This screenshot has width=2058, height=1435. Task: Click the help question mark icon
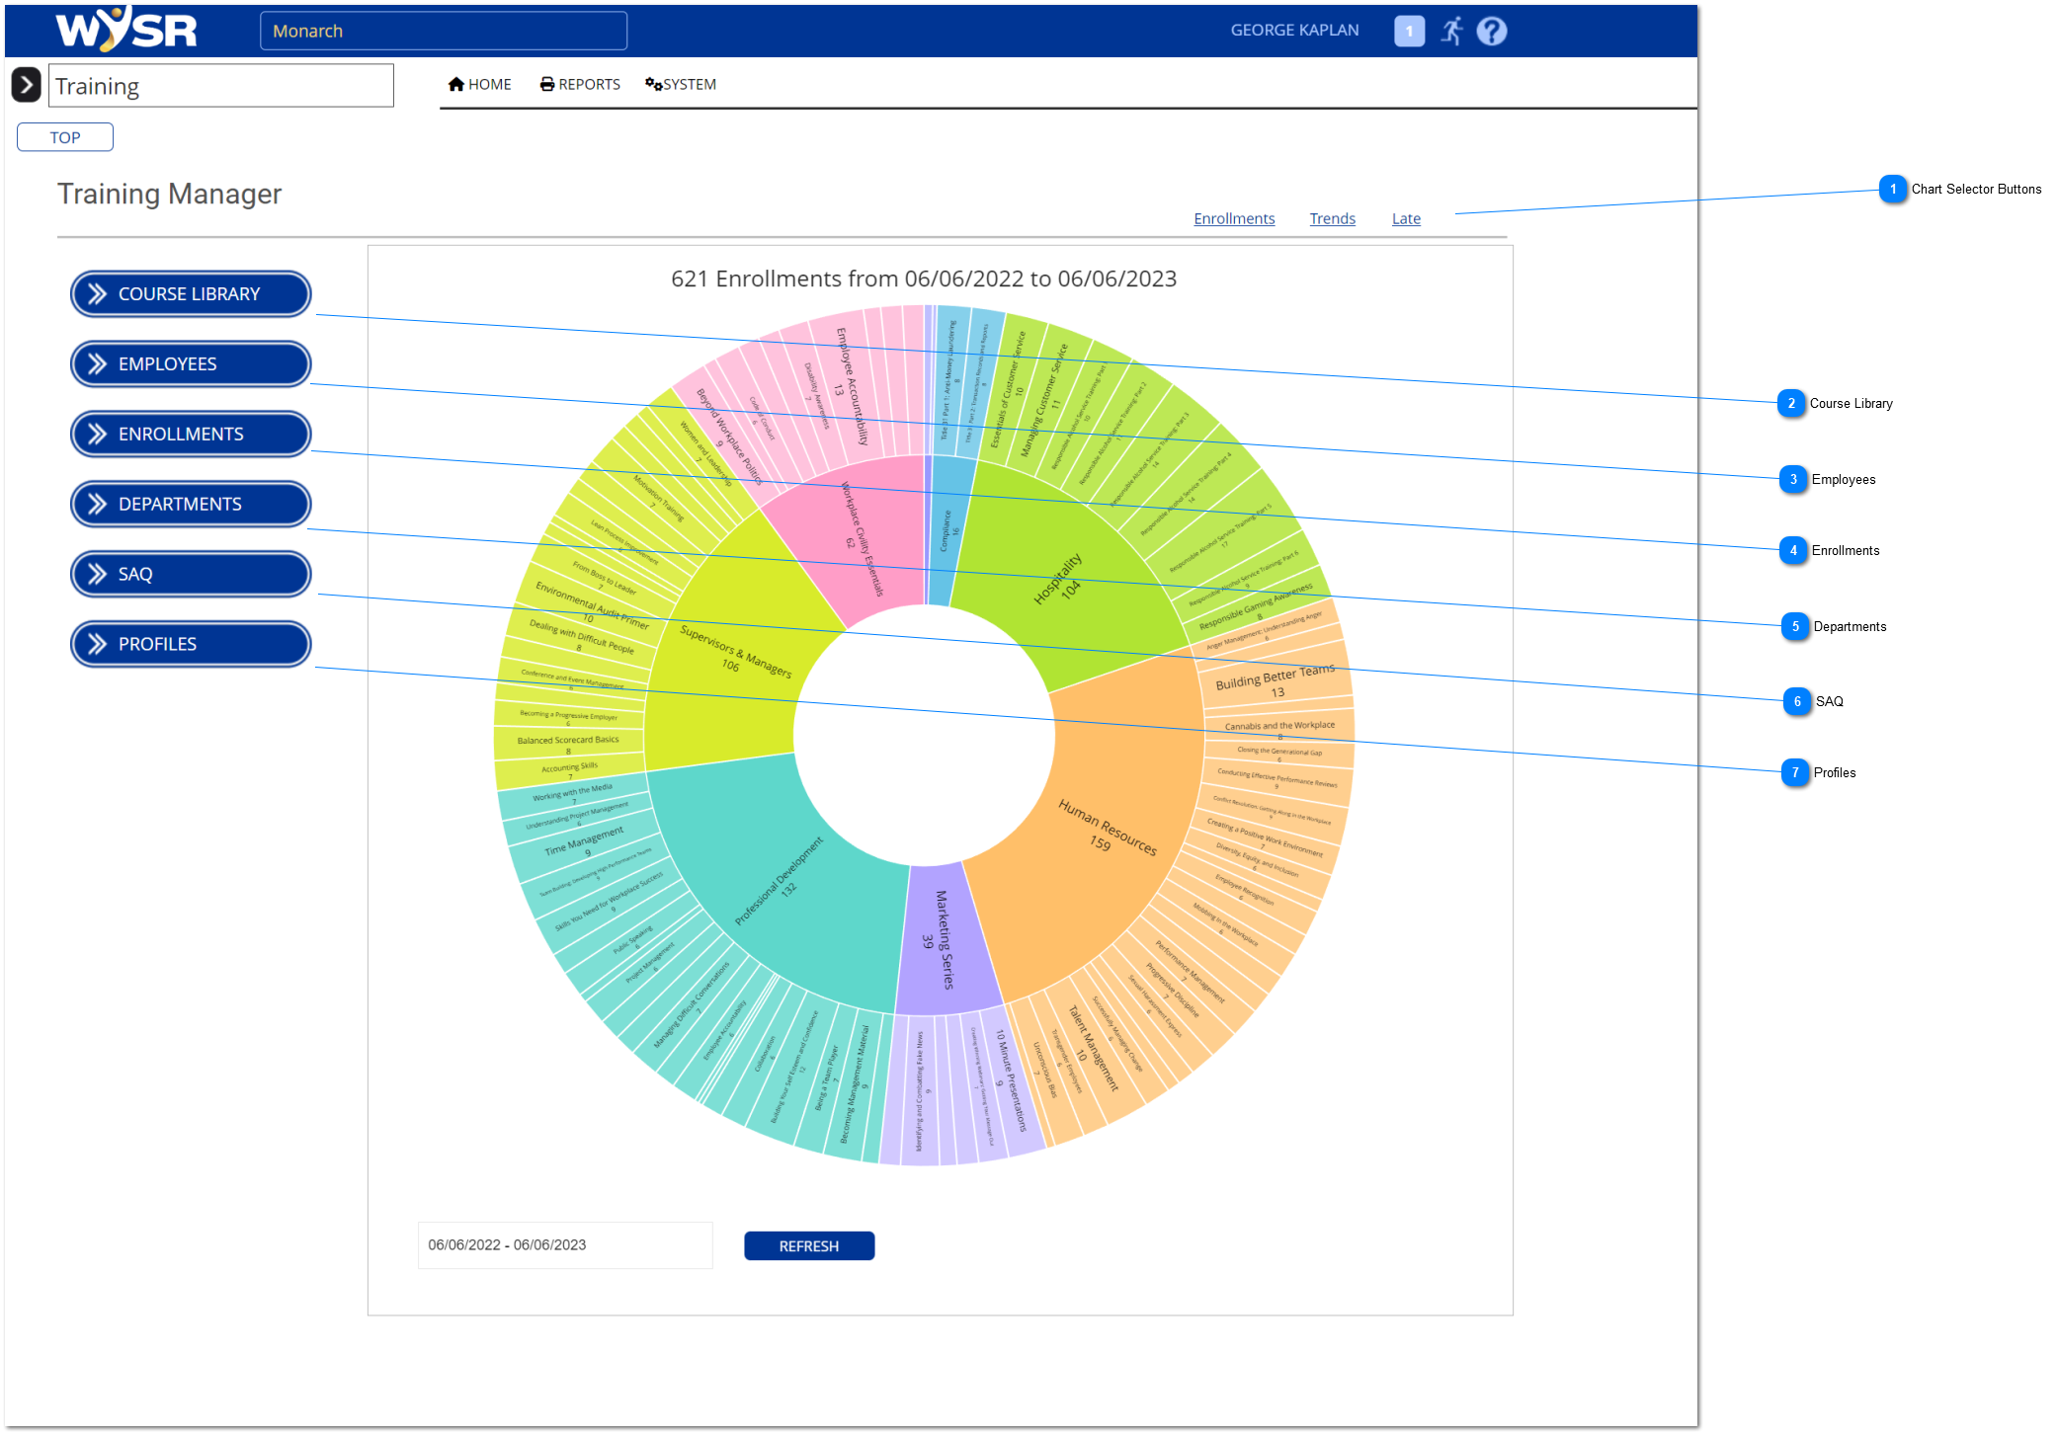coord(1491,32)
